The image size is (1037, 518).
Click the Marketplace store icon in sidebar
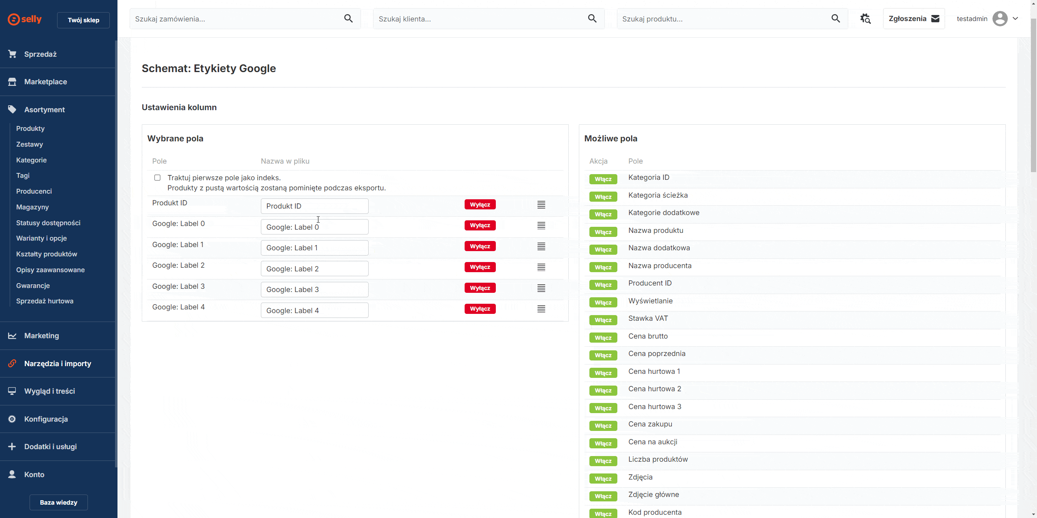pyautogui.click(x=12, y=82)
